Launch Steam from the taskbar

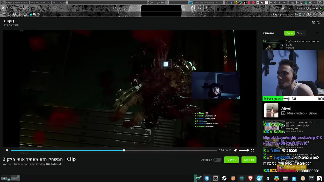[224, 178]
